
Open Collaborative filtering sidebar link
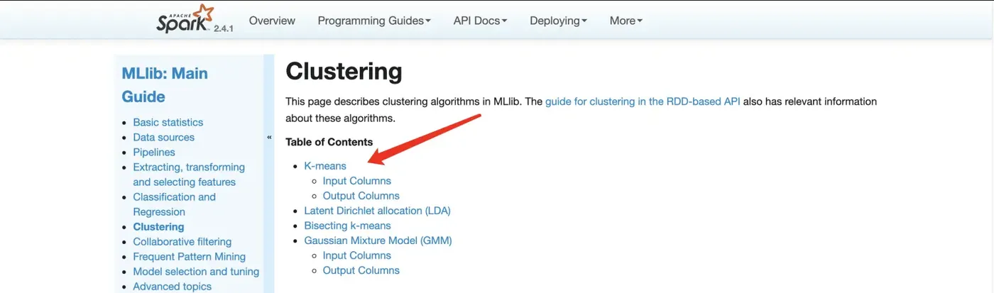[x=182, y=241]
